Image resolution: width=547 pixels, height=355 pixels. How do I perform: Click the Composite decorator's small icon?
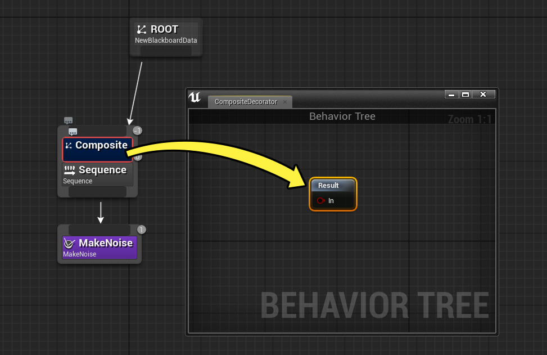(69, 146)
